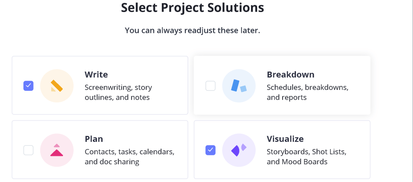Click the Write solution card background
Viewport: 413px width, 182px height.
[100, 85]
